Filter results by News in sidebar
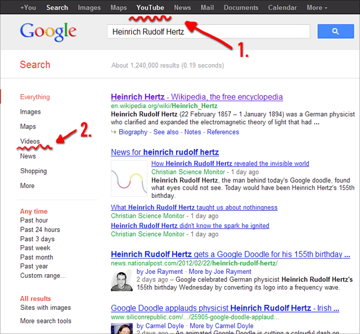The height and width of the screenshot is (334, 360). coord(28,156)
